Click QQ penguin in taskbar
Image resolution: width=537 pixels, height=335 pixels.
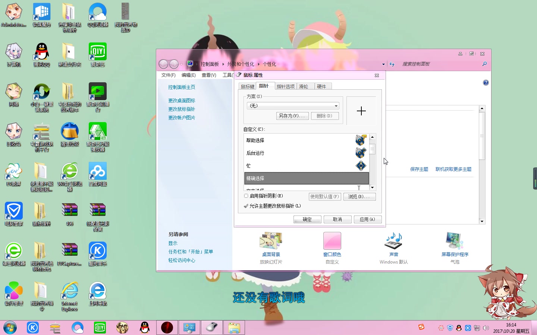(145, 328)
